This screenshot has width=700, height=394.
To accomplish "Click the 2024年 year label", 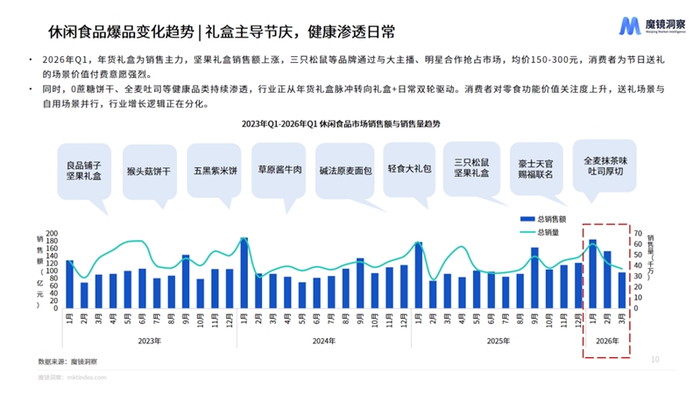I will (x=323, y=341).
